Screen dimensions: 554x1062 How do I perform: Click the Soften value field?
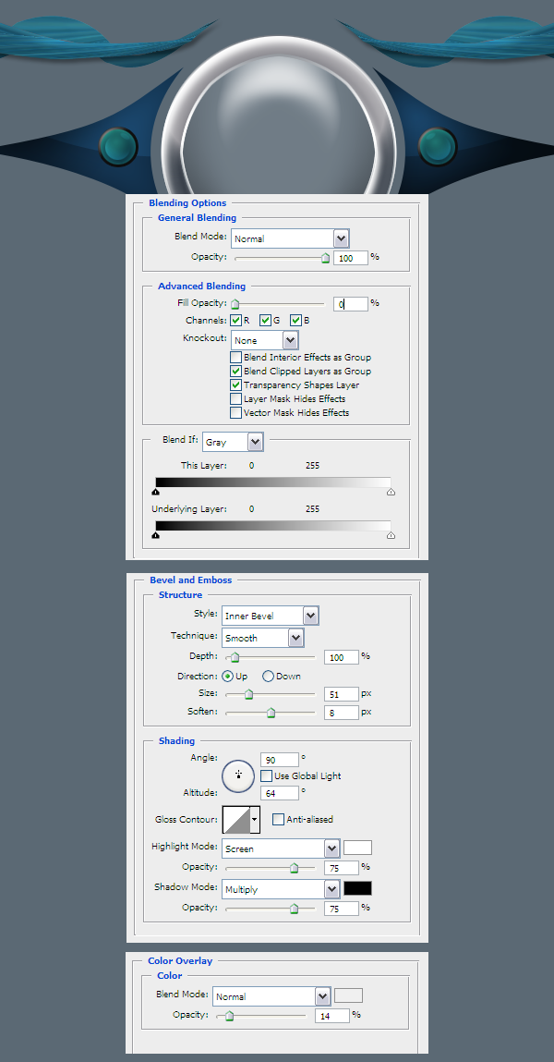(342, 713)
